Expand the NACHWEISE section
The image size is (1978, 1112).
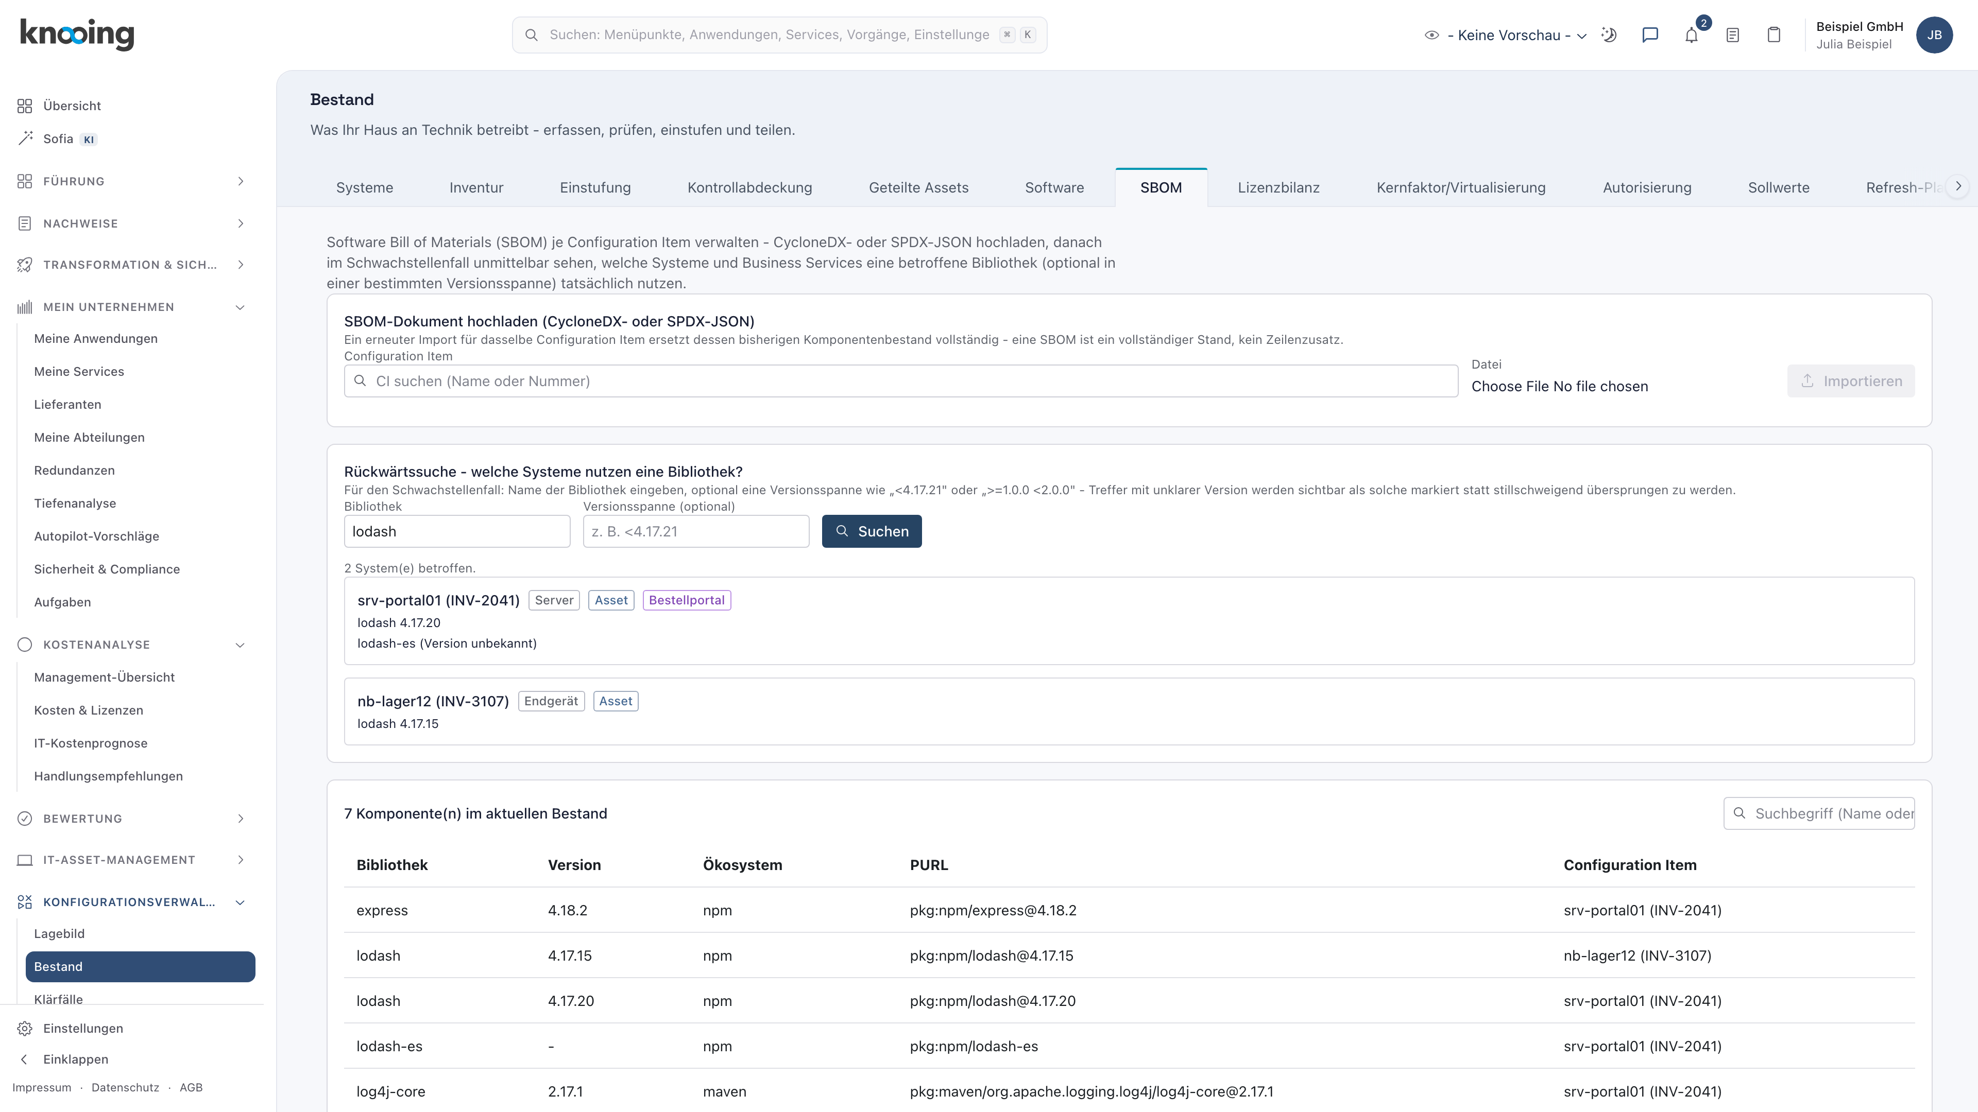pyautogui.click(x=130, y=223)
